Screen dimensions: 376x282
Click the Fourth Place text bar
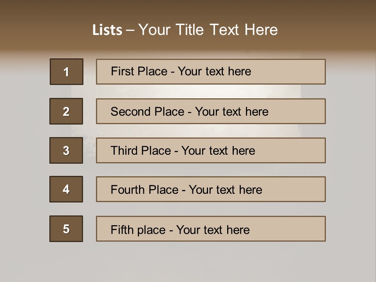tap(211, 190)
